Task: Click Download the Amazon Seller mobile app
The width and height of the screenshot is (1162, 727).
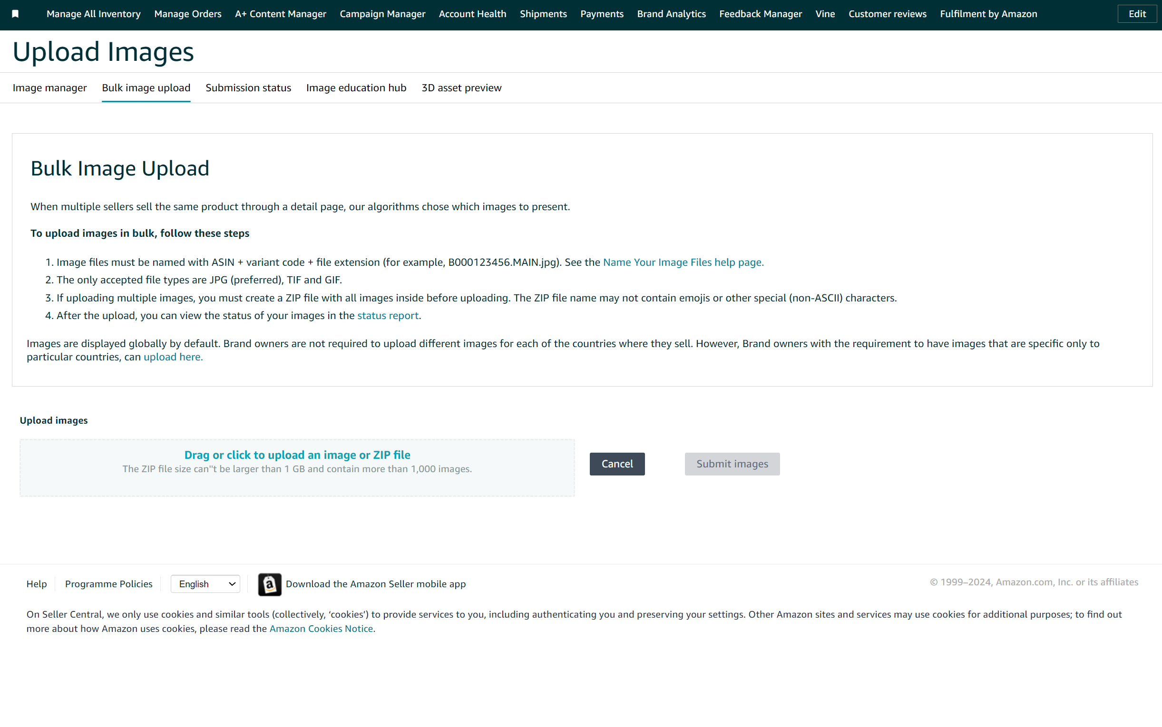Action: 376,584
